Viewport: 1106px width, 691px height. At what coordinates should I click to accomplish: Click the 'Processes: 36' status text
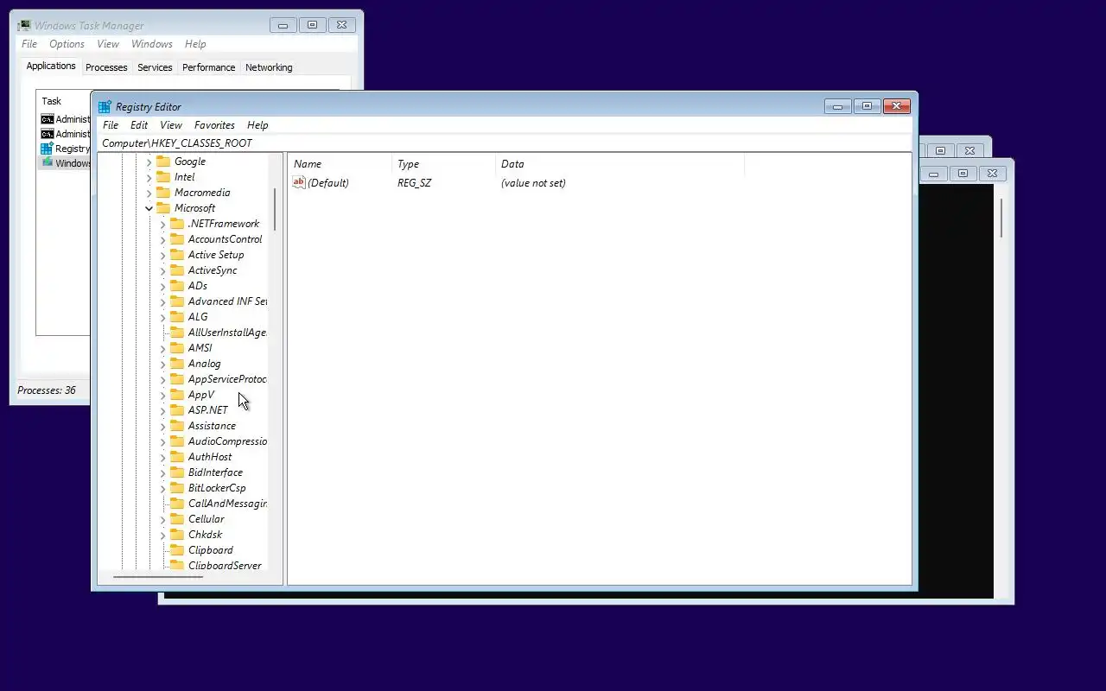(x=47, y=390)
